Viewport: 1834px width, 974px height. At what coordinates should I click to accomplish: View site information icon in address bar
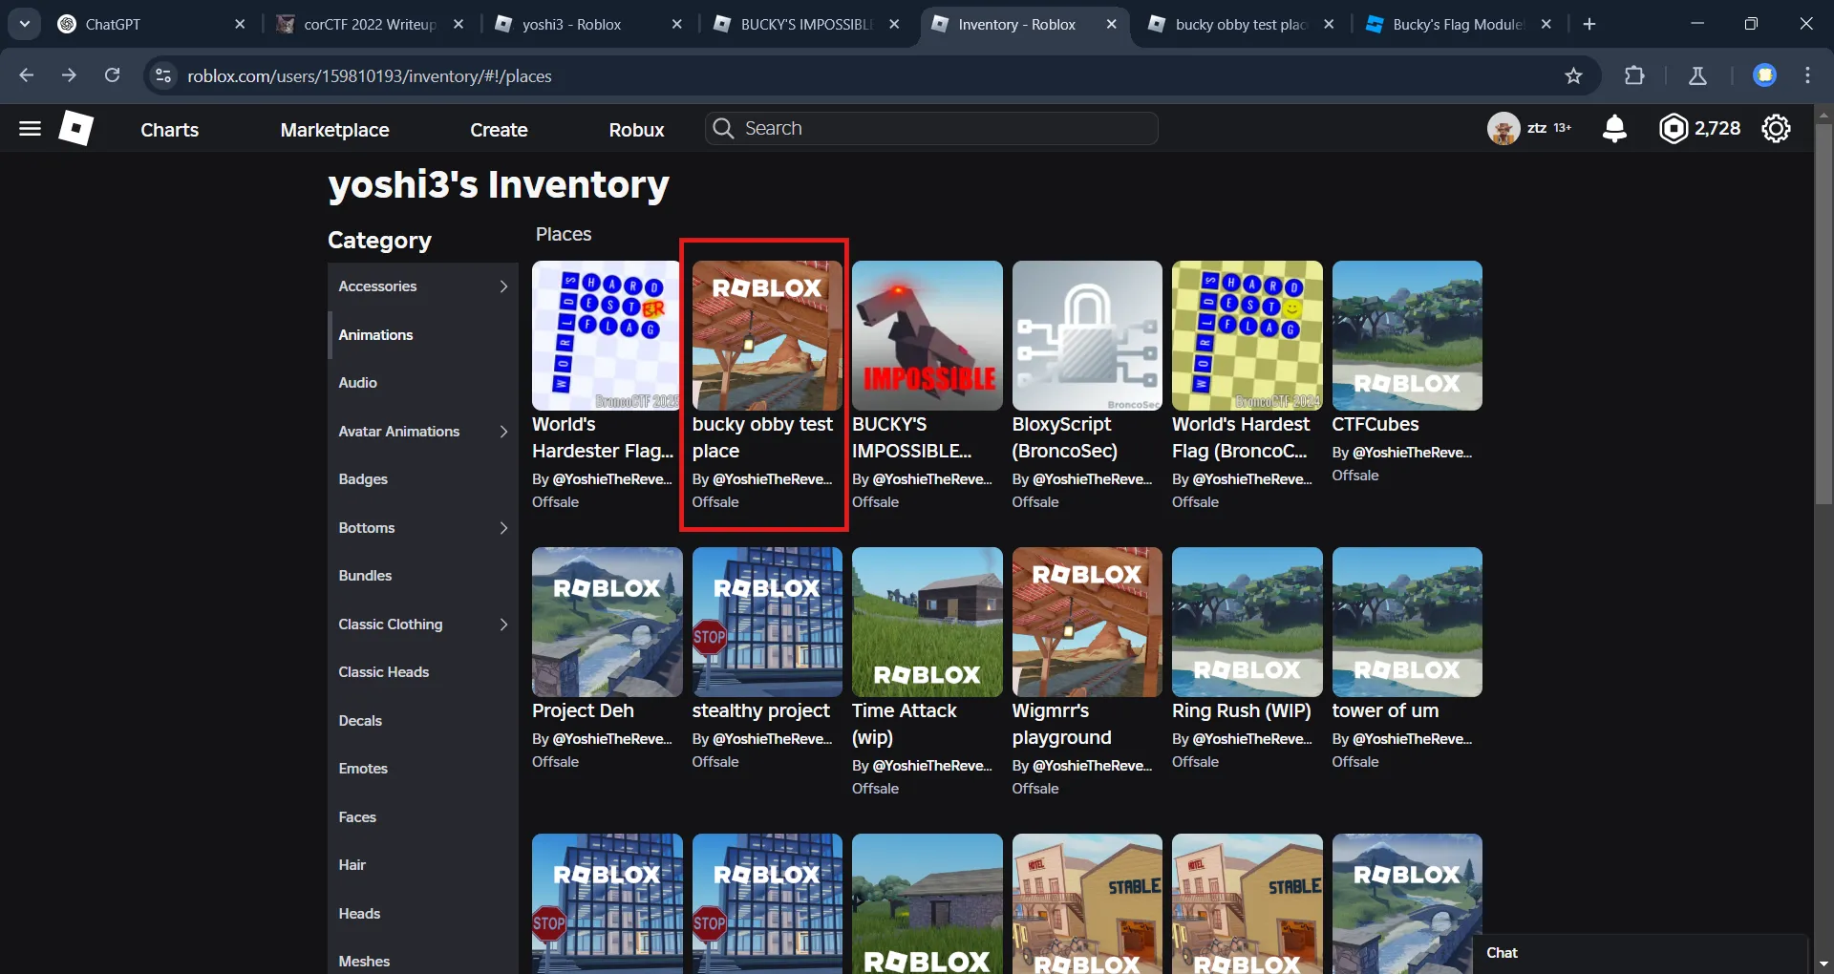(163, 75)
